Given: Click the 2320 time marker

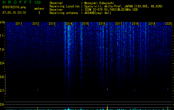Looking at the screenshot, I should pos(168,23).
